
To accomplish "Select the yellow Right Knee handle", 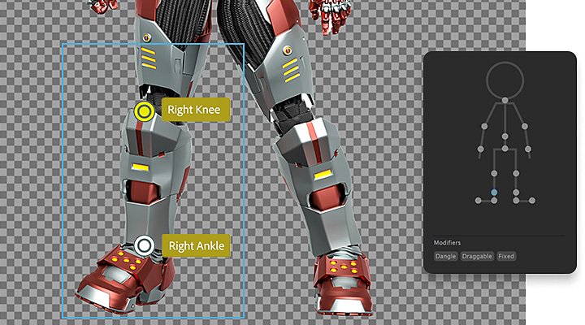I will pos(145,111).
